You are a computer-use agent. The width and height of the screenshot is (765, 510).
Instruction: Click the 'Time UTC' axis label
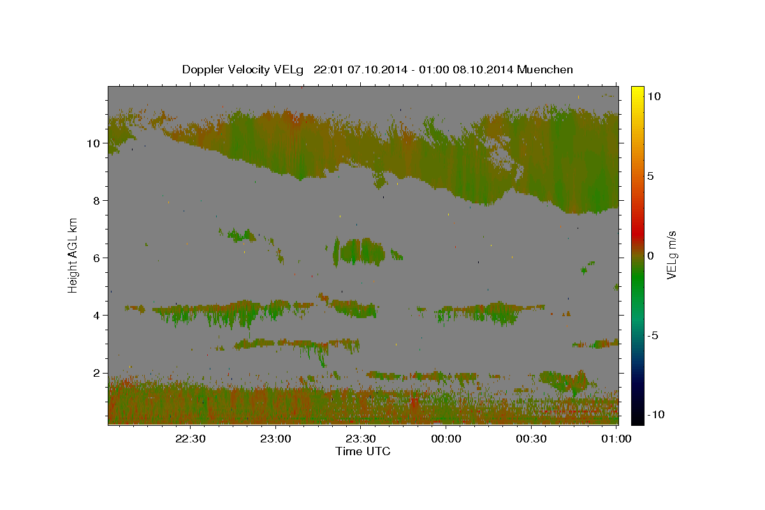click(363, 451)
